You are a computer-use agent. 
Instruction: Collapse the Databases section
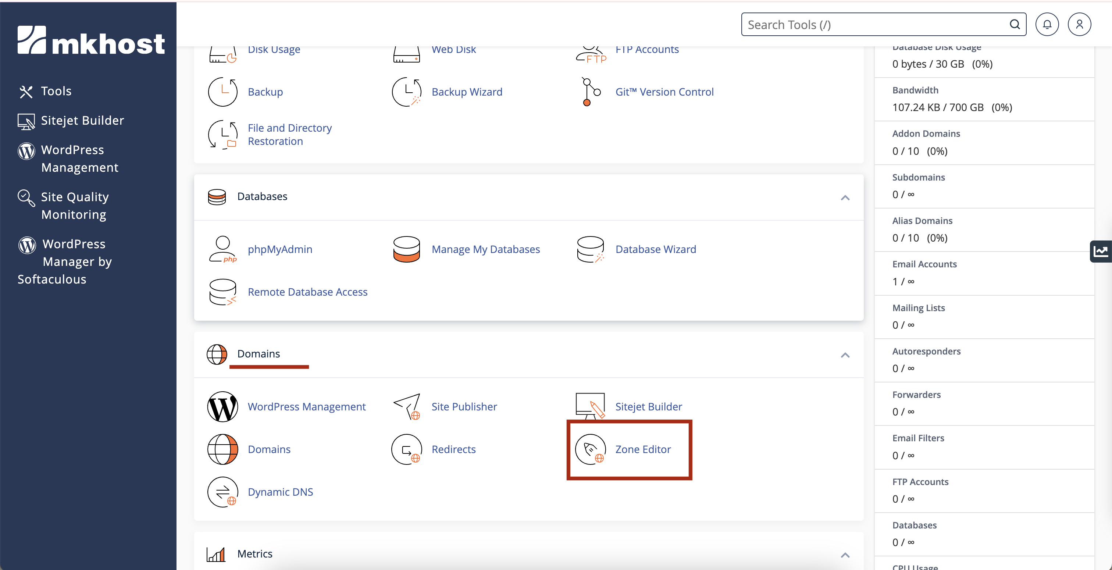click(845, 198)
